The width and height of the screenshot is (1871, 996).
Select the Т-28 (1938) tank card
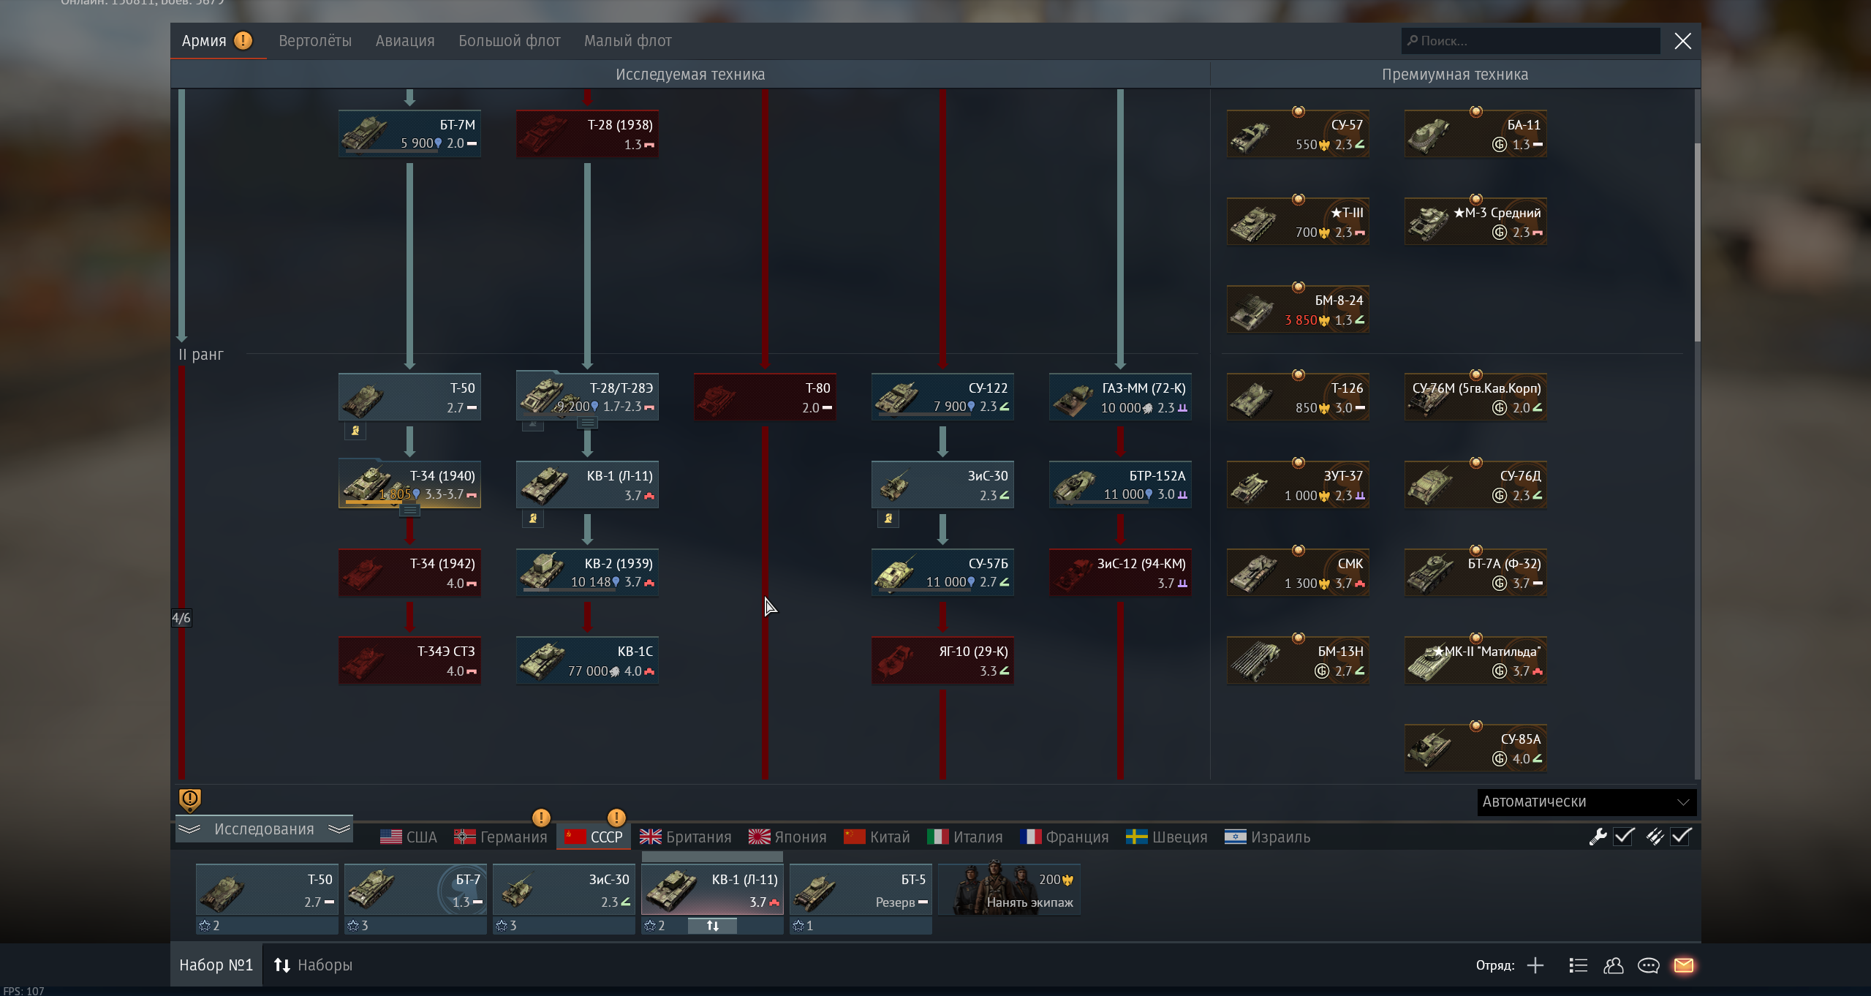(587, 134)
